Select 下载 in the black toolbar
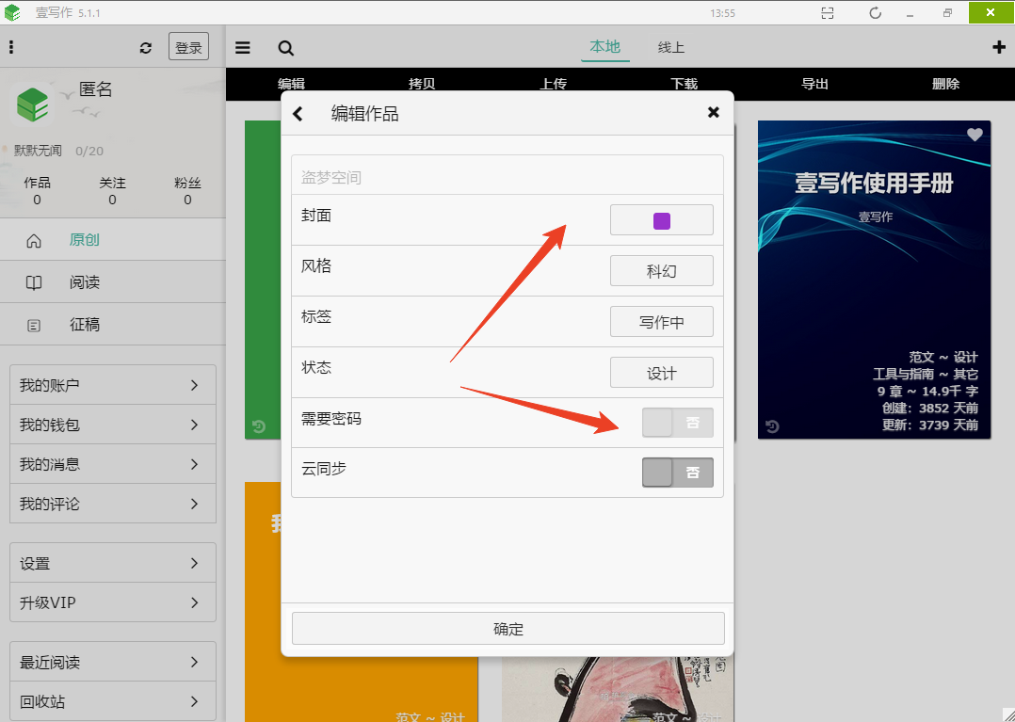The image size is (1015, 722). 685,84
